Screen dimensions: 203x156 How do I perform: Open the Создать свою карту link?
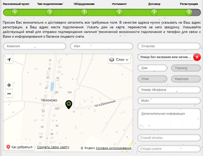point(53,147)
